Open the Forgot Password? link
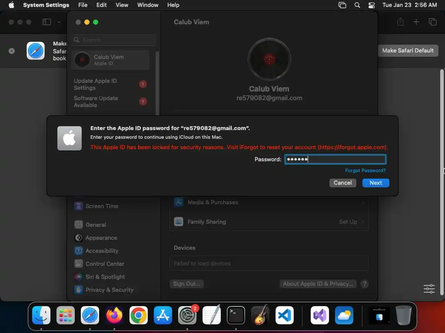This screenshot has width=445, height=333. pyautogui.click(x=365, y=170)
